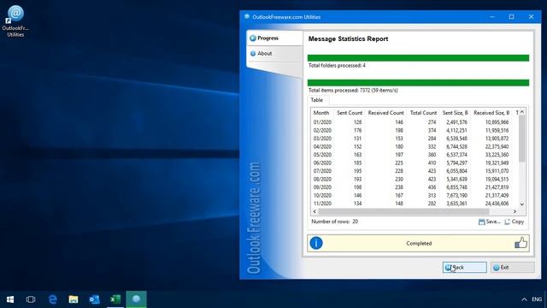
Task: Sort by Received Size, B column
Action: pos(491,113)
